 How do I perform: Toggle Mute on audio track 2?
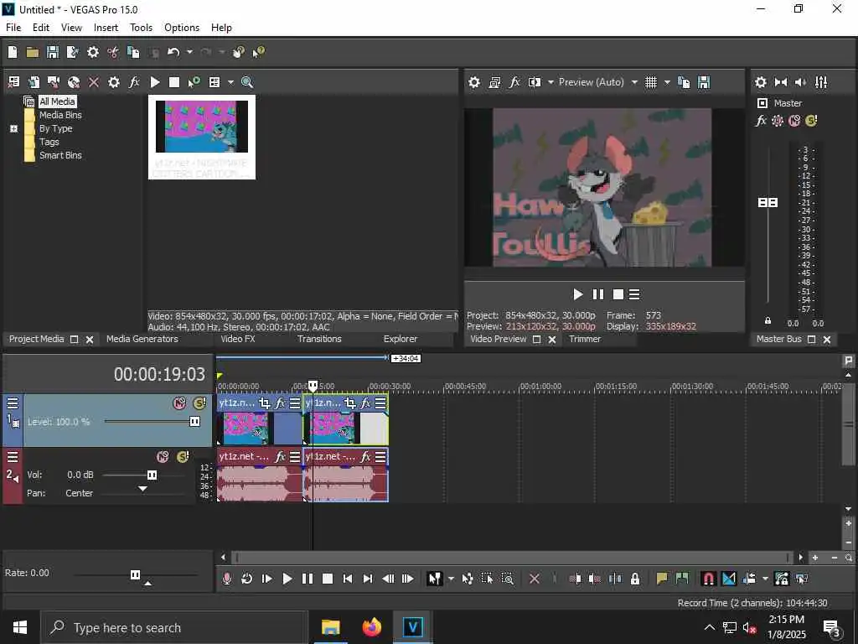pos(163,457)
